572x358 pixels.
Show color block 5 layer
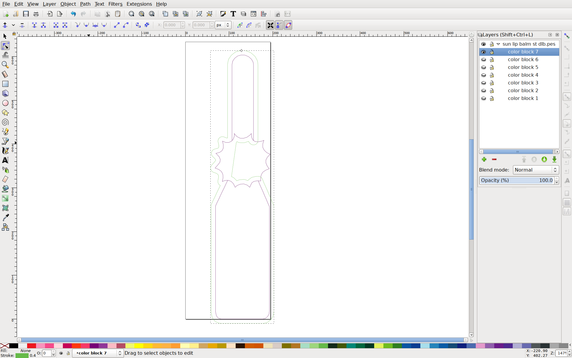point(484,67)
